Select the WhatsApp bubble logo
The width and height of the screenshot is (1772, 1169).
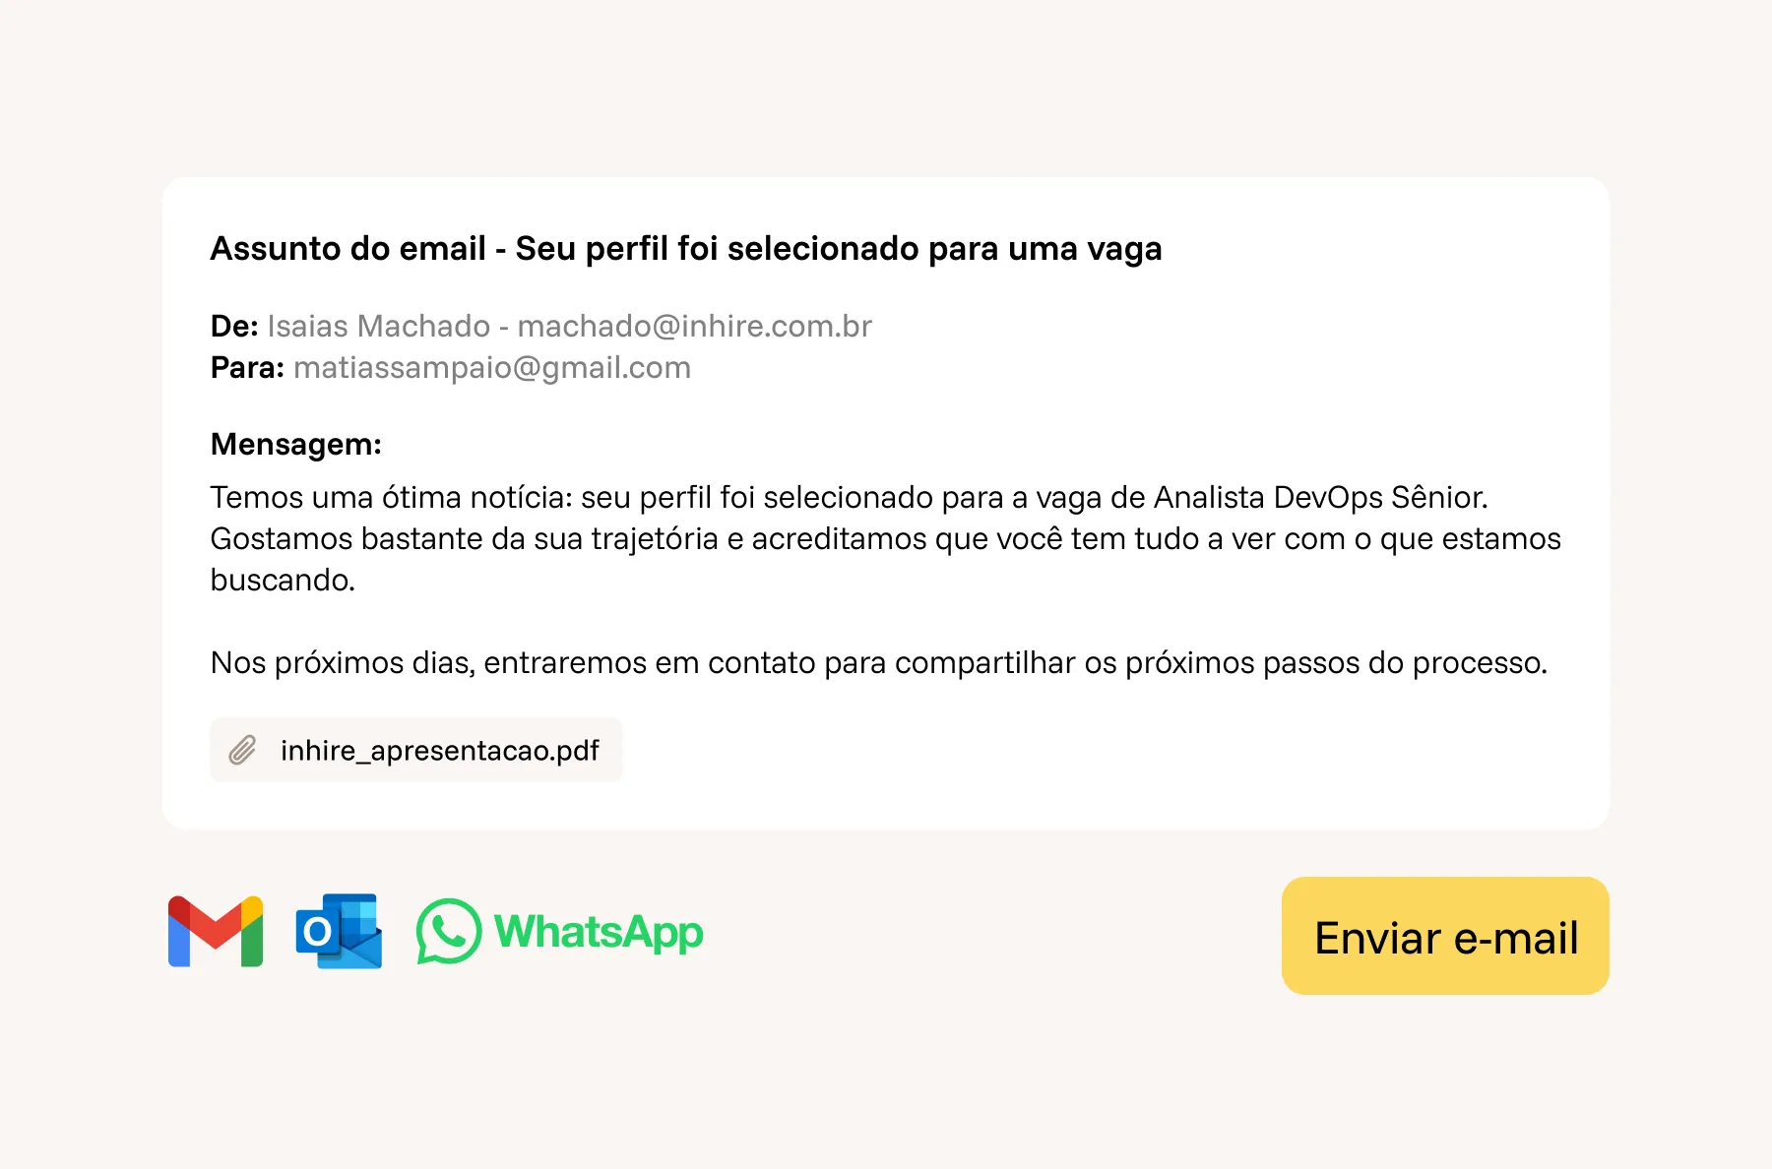[449, 931]
